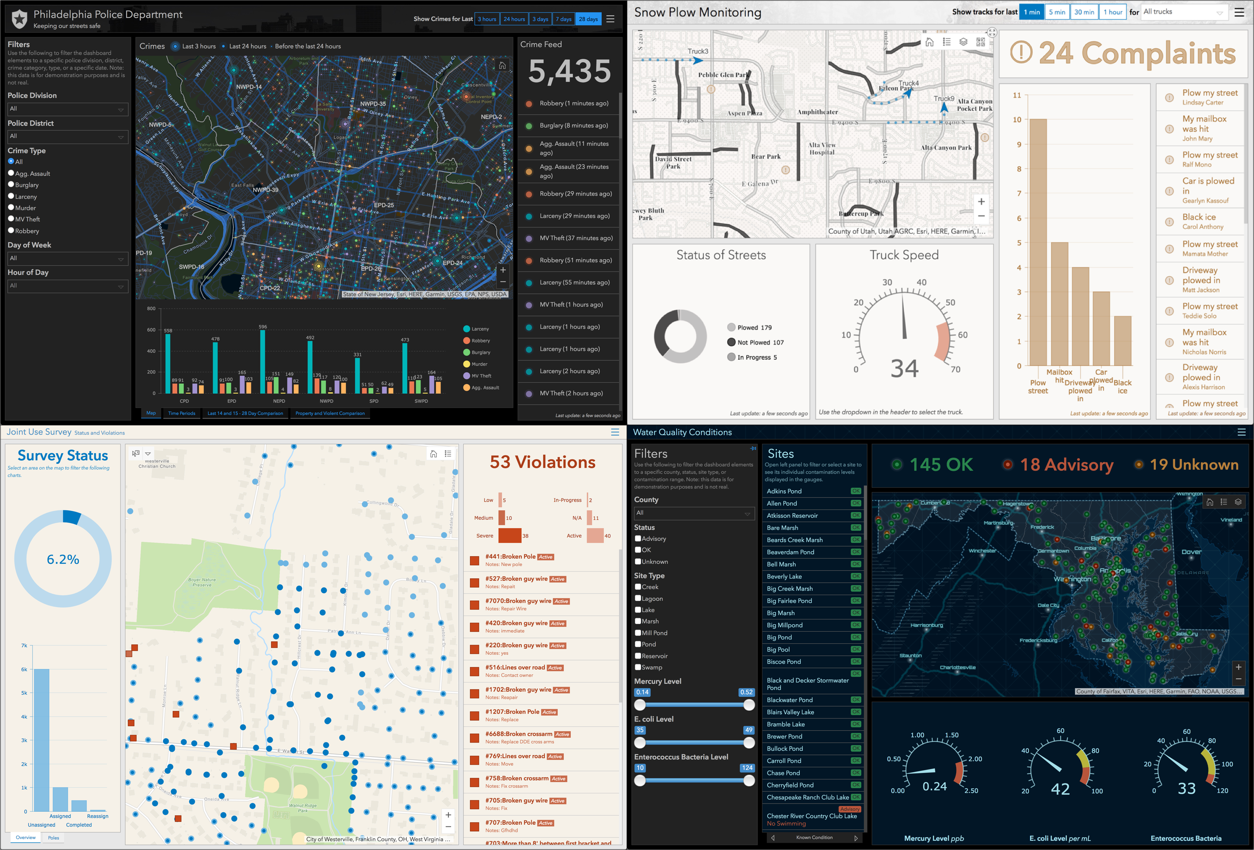Check the Creek site type checkbox

(x=638, y=587)
